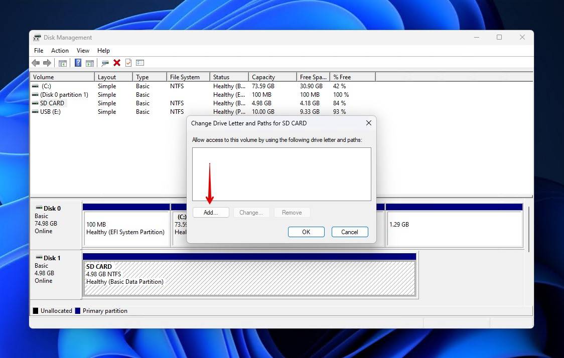The height and width of the screenshot is (358, 564).
Task: Click OK in Change Drive Letter dialog
Action: pos(306,232)
